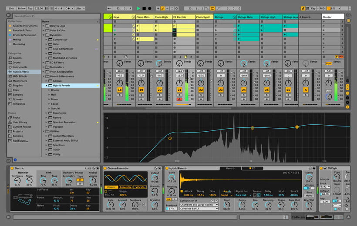This screenshot has width=357, height=226.
Task: Launch first Piano Main clip
Action: (138, 26)
